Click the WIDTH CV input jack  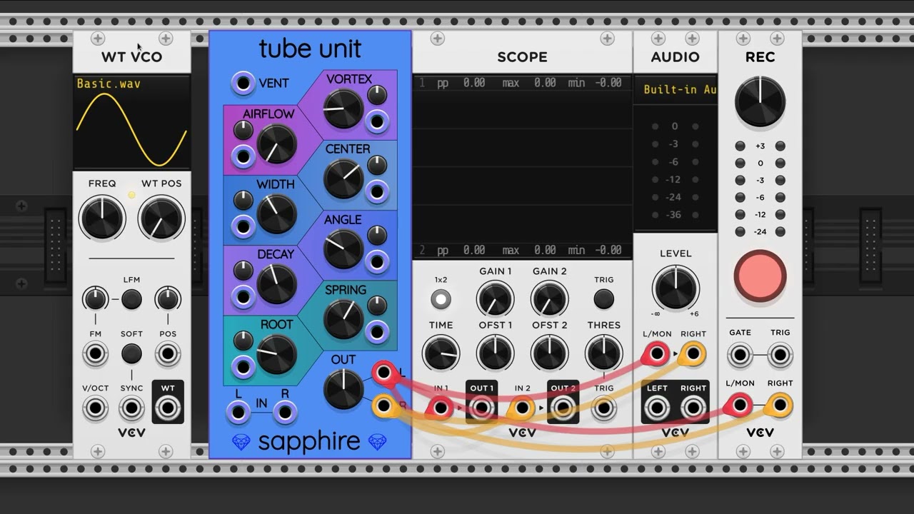tap(243, 227)
